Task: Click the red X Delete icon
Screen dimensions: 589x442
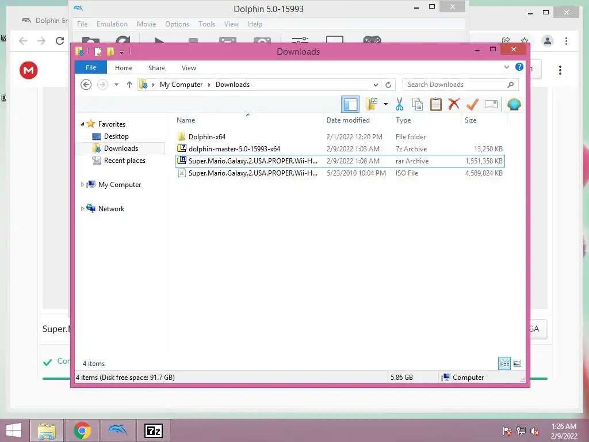Action: (x=454, y=104)
